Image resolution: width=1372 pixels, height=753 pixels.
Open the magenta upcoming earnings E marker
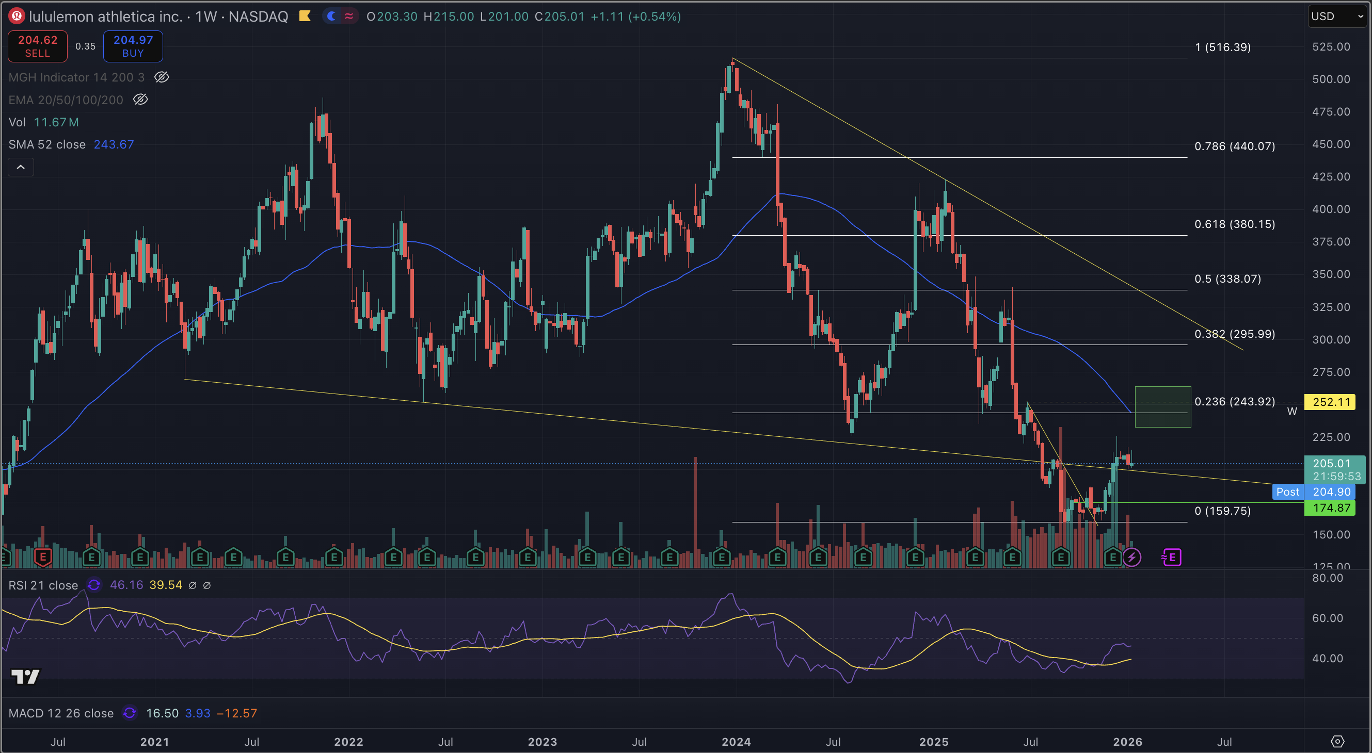(x=1172, y=557)
